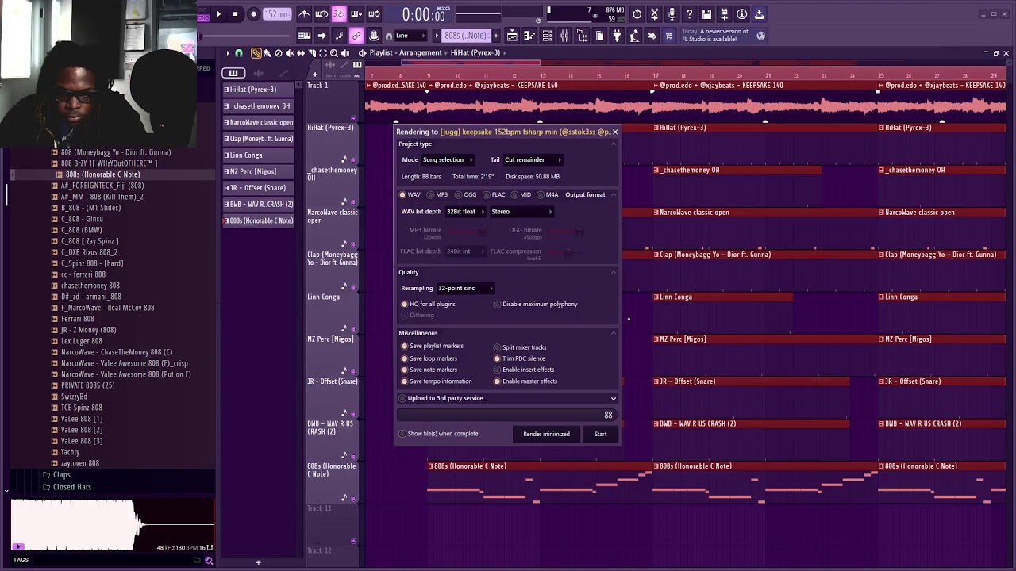Click Render minimized button
This screenshot has width=1016, height=571.
click(546, 434)
